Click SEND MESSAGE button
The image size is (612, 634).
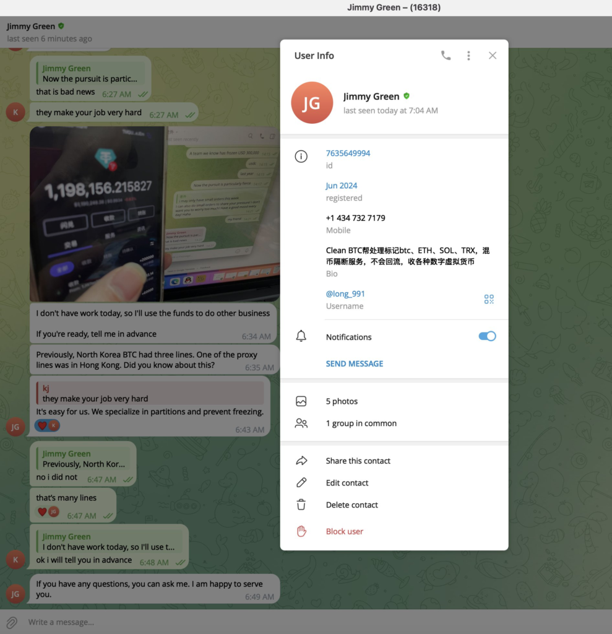tap(355, 363)
